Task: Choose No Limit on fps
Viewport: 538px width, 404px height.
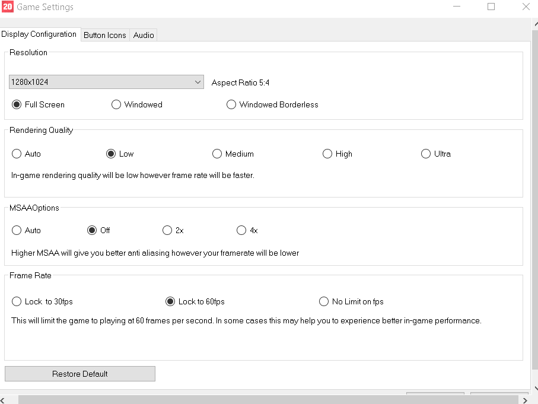Action: (x=324, y=301)
